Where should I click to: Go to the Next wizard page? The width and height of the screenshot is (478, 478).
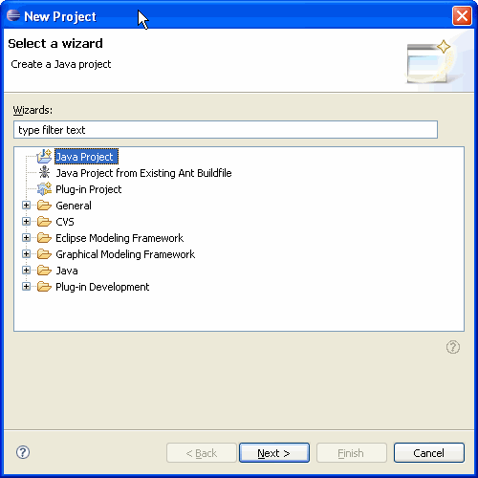[274, 453]
